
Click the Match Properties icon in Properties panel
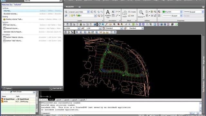coord(159,12)
